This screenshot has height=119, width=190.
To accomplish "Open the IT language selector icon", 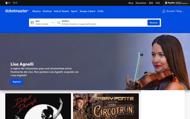I will click(x=15, y=3).
